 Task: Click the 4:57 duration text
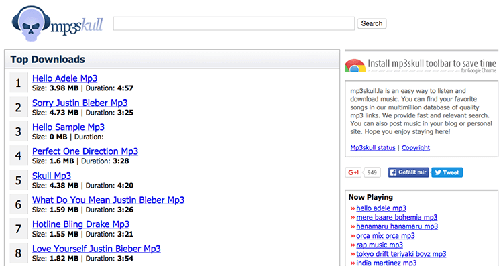(x=125, y=88)
